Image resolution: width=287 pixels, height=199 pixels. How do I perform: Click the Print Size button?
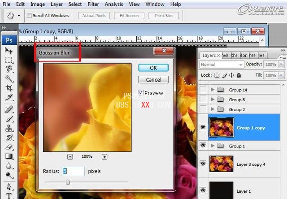point(164,16)
